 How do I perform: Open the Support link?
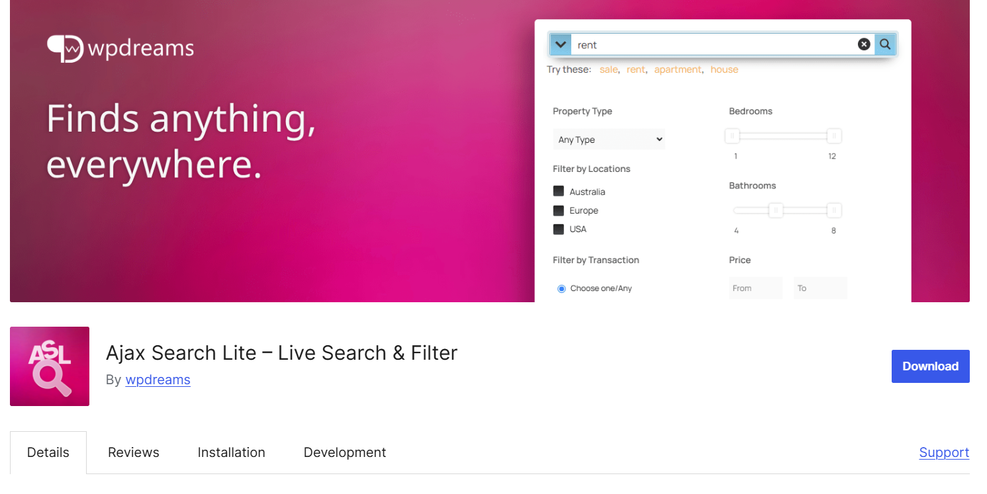[x=944, y=452]
